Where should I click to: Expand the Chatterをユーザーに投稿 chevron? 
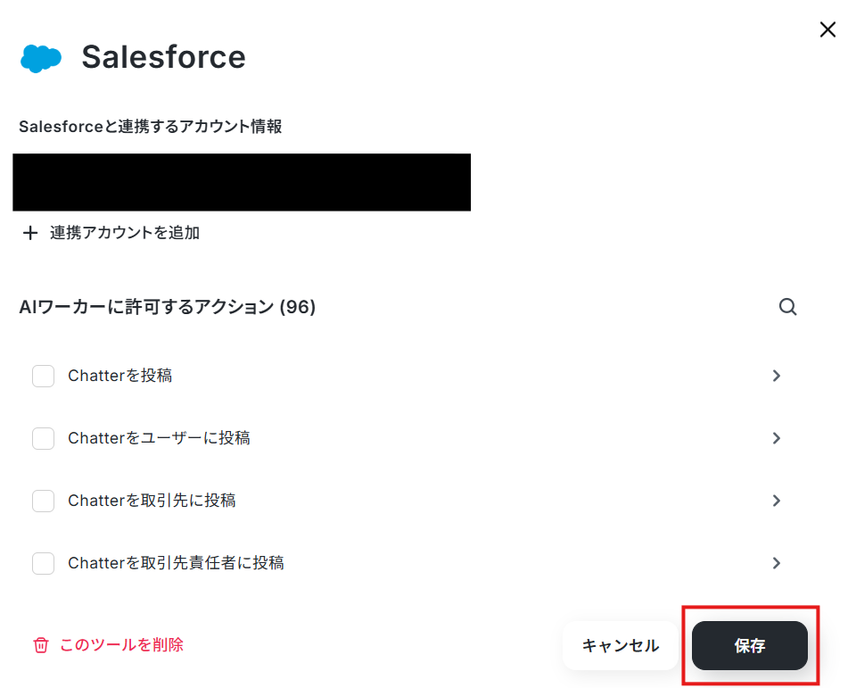[777, 438]
